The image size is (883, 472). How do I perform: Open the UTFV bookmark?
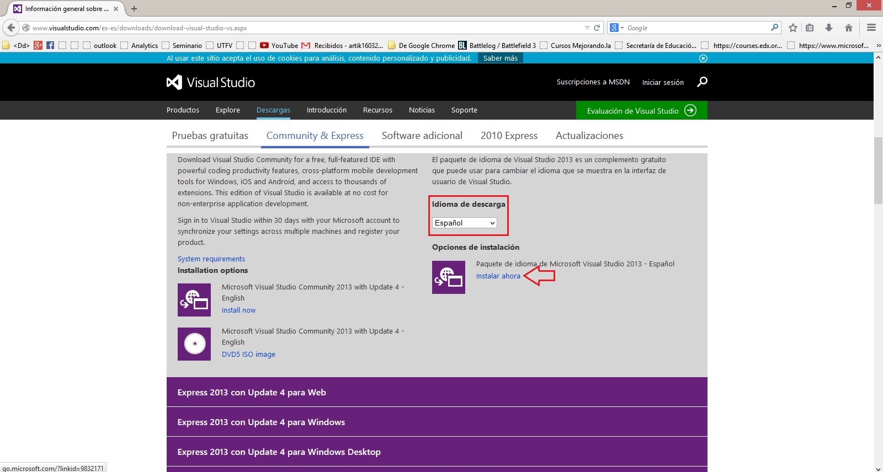[219, 45]
